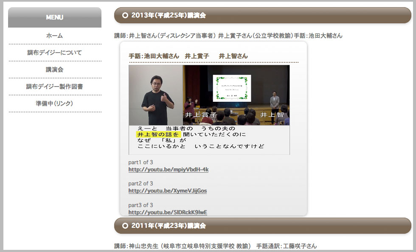Click the circle icon beside 2011年 heading

point(125,226)
